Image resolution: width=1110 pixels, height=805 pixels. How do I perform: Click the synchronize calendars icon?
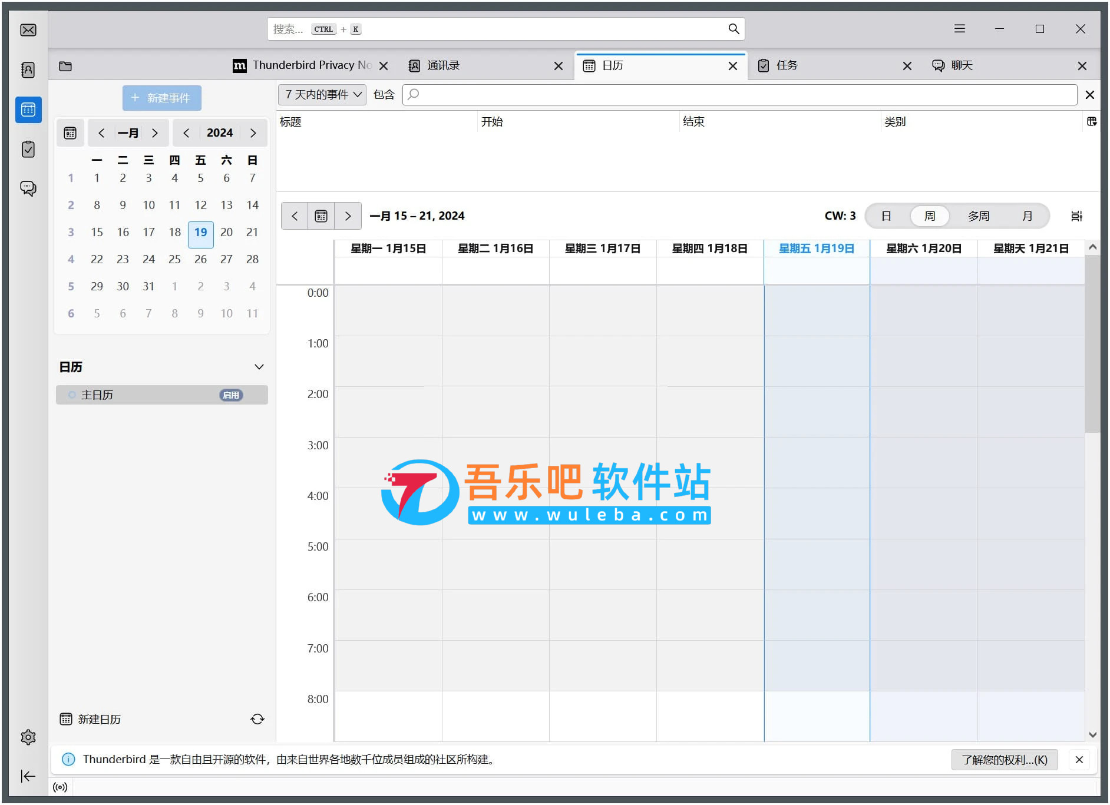257,719
